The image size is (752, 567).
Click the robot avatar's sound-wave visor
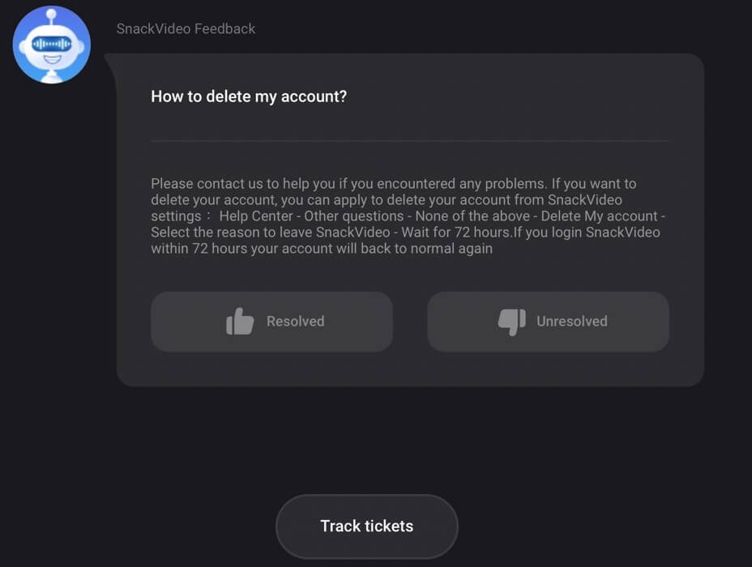pos(51,43)
